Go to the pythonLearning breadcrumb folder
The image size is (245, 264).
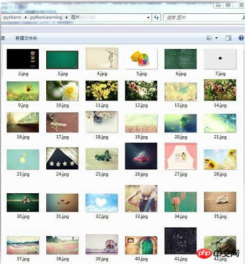(46, 18)
